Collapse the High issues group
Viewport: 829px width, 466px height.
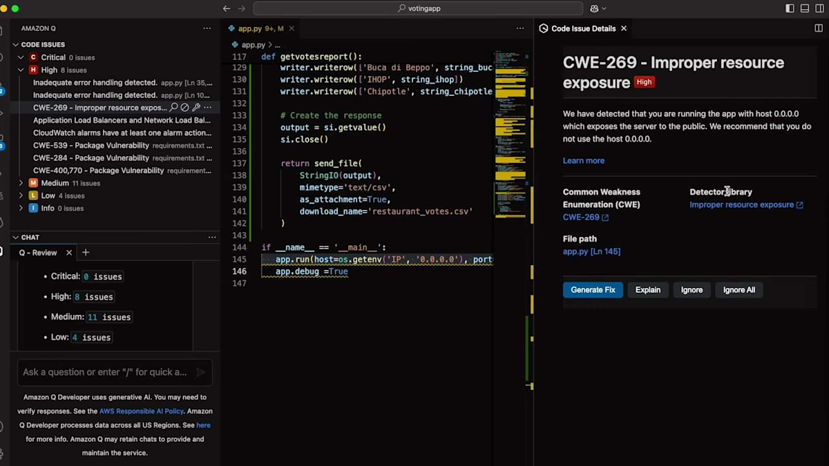tap(21, 70)
